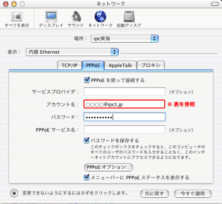
Task: Toggle the パスワードを保存する checkbox
Action: click(87, 140)
